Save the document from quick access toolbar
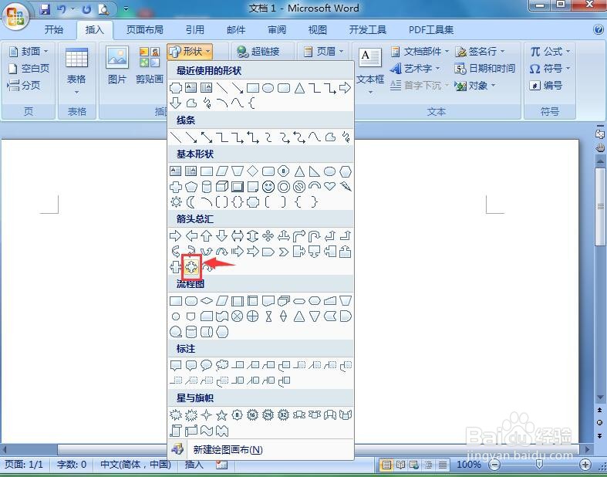Viewport: 607px width, 477px height. pyautogui.click(x=45, y=9)
